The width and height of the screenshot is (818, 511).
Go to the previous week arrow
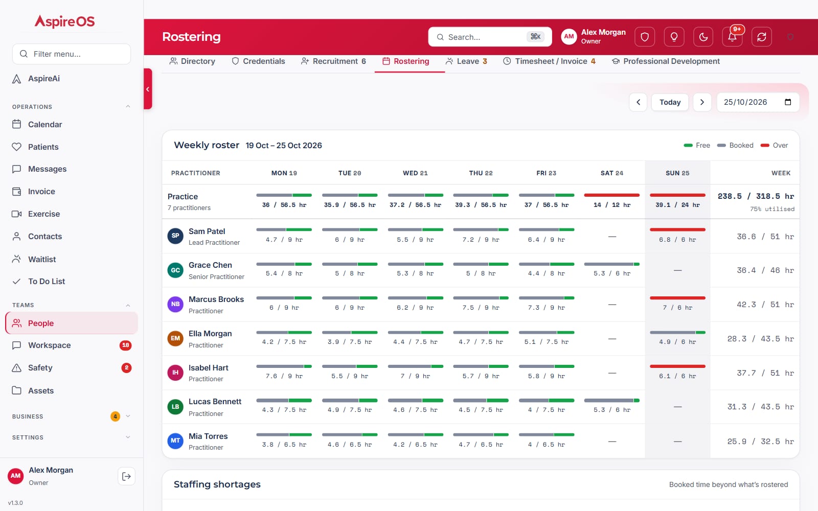(638, 102)
